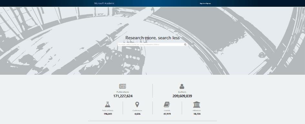Screen dimensions: 305x124
Task: Click the Journals label
Action: [x=167, y=110]
